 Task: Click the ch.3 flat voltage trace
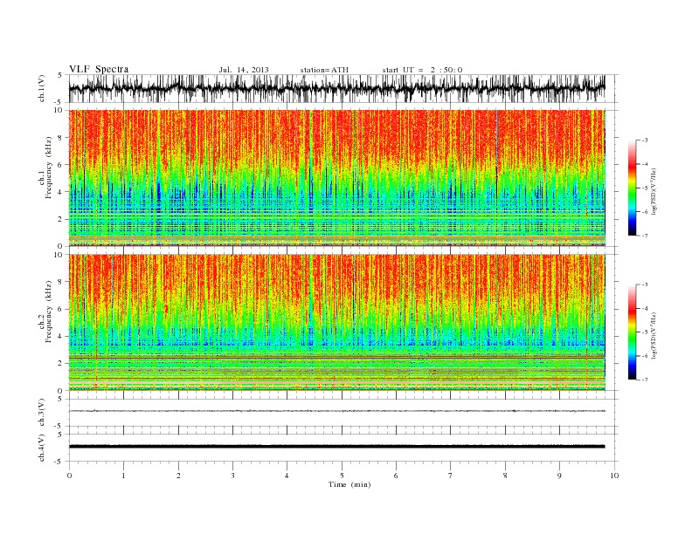tap(336, 411)
